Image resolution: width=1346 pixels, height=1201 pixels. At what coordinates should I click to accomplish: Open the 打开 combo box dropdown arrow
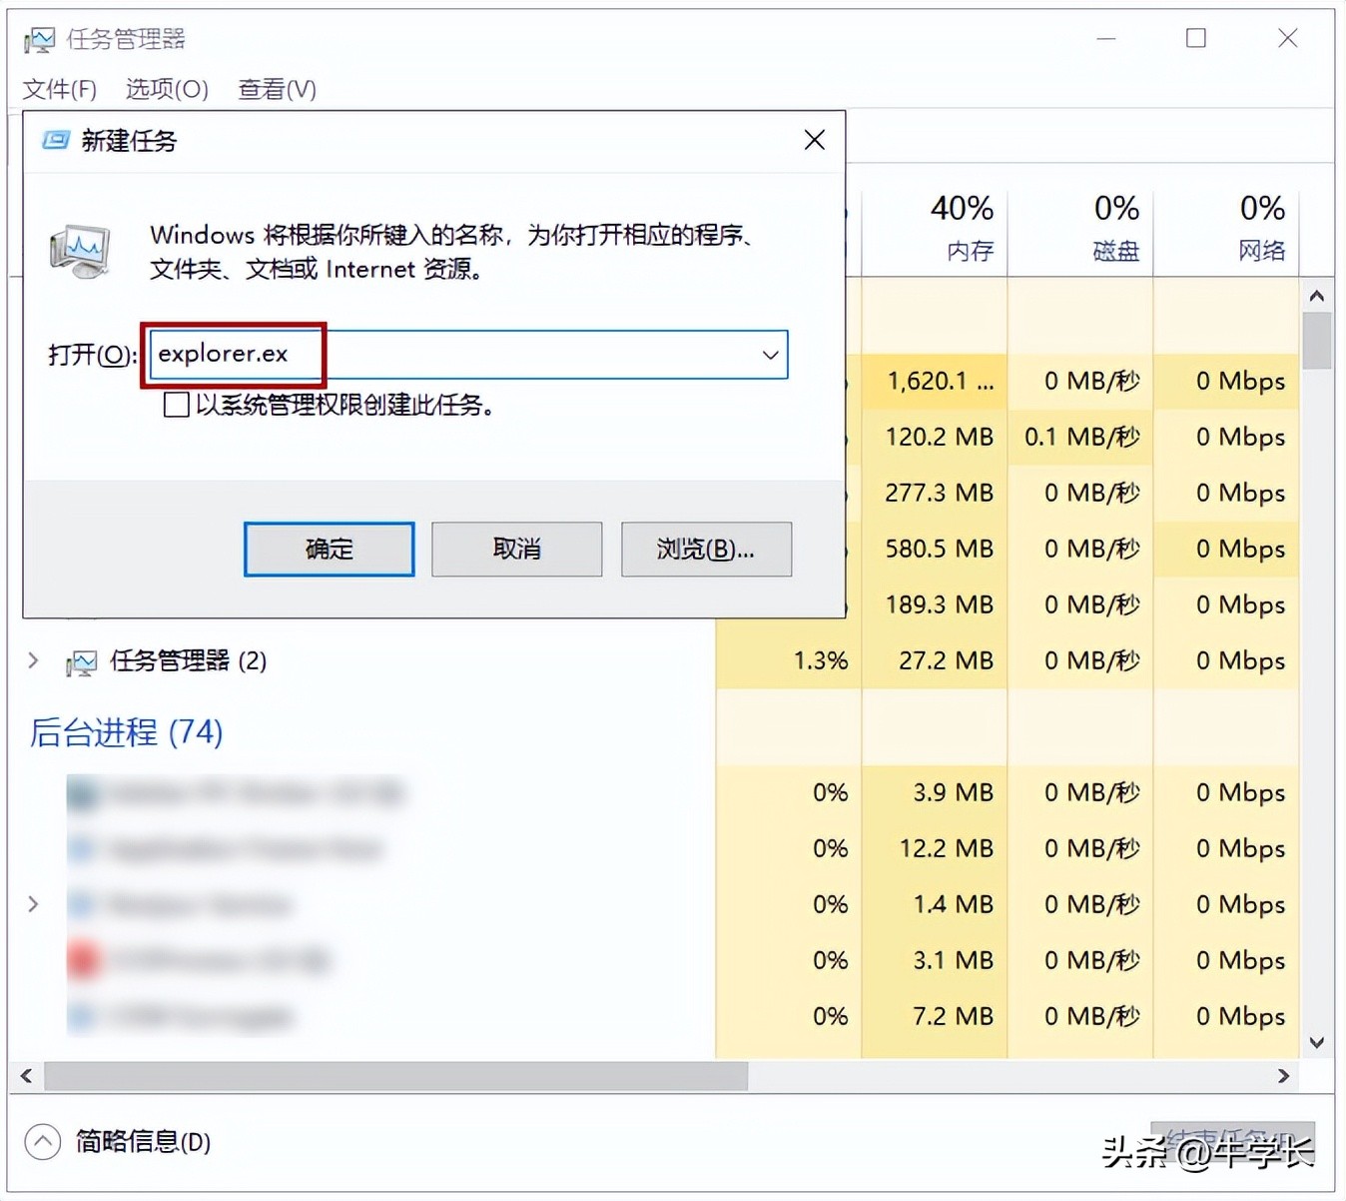[770, 355]
